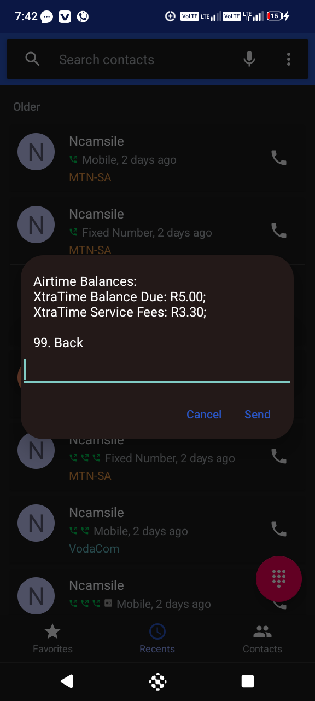Viewport: 315px width, 701px height.
Task: Tap the recent apps square button
Action: (x=248, y=681)
